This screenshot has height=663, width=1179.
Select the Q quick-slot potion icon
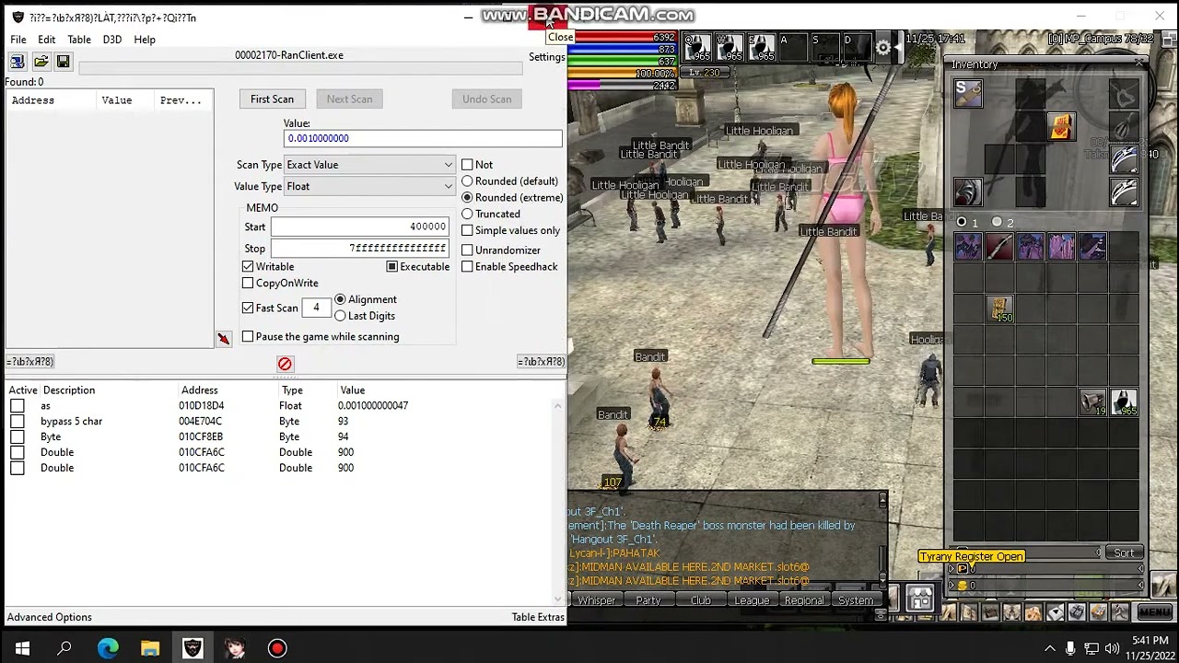tap(697, 48)
